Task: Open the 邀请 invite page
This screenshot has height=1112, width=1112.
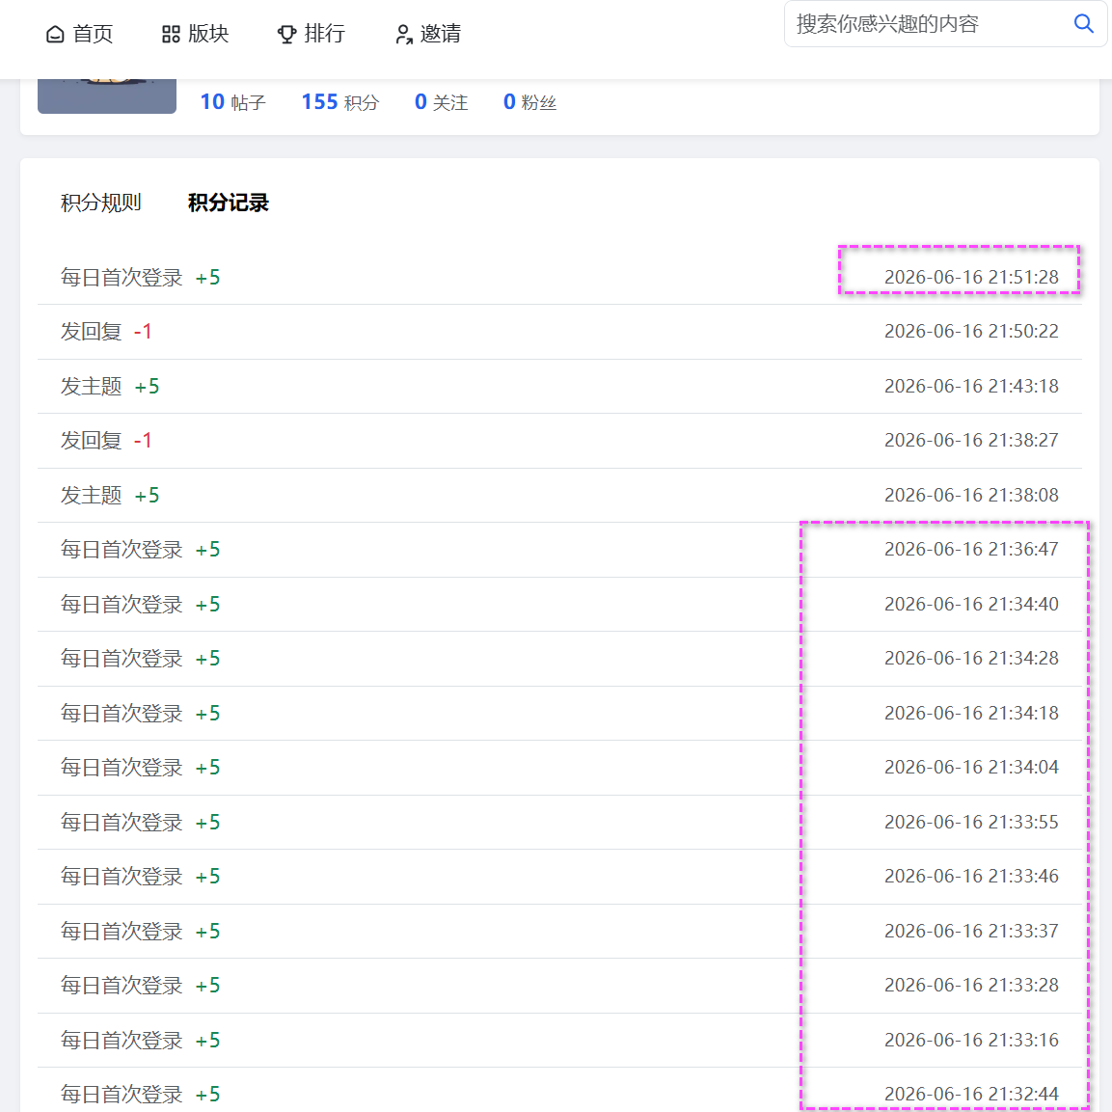Action: (427, 34)
